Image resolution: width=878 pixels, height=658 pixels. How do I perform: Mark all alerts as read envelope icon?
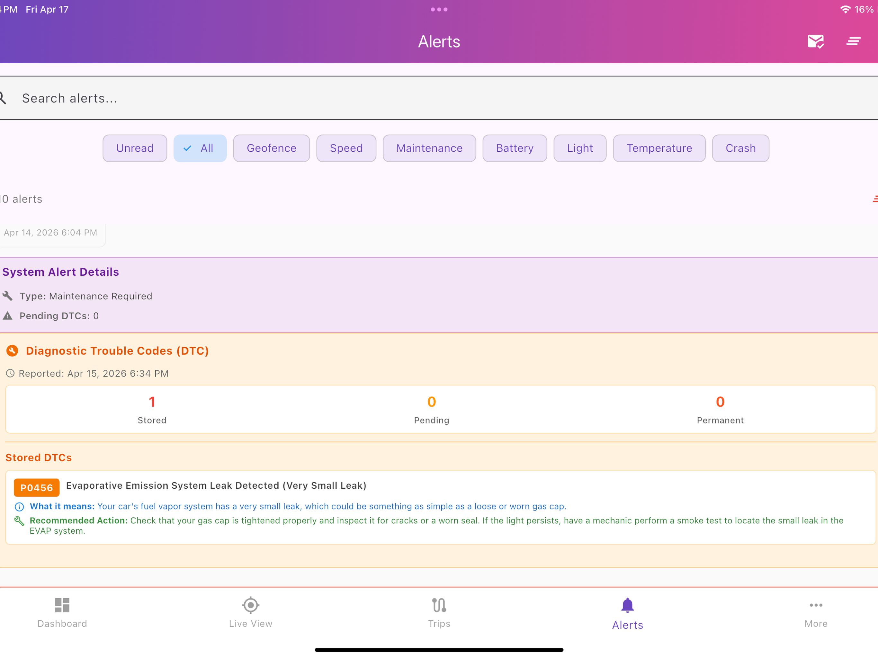[x=816, y=41]
